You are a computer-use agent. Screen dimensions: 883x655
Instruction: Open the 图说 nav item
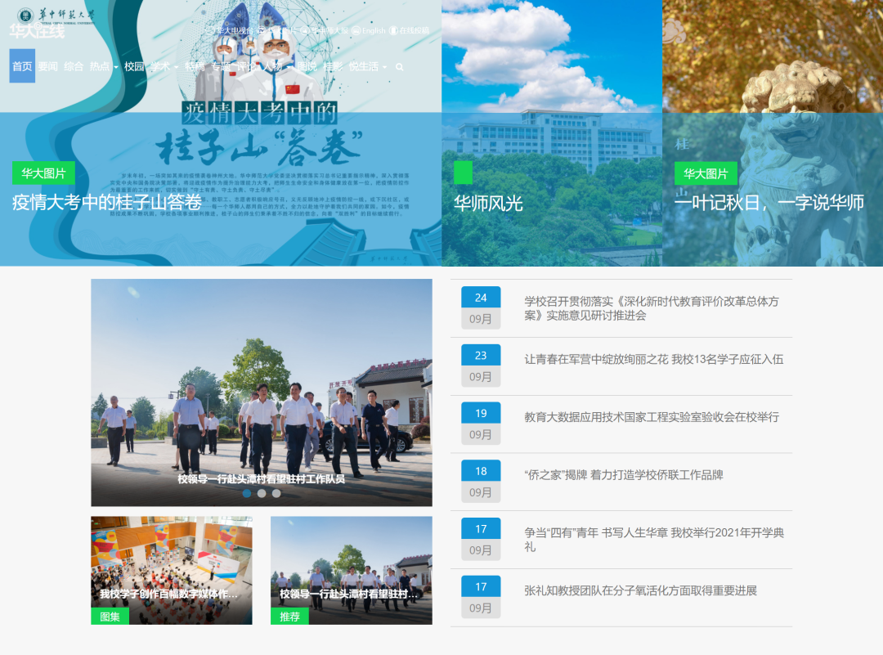point(307,66)
